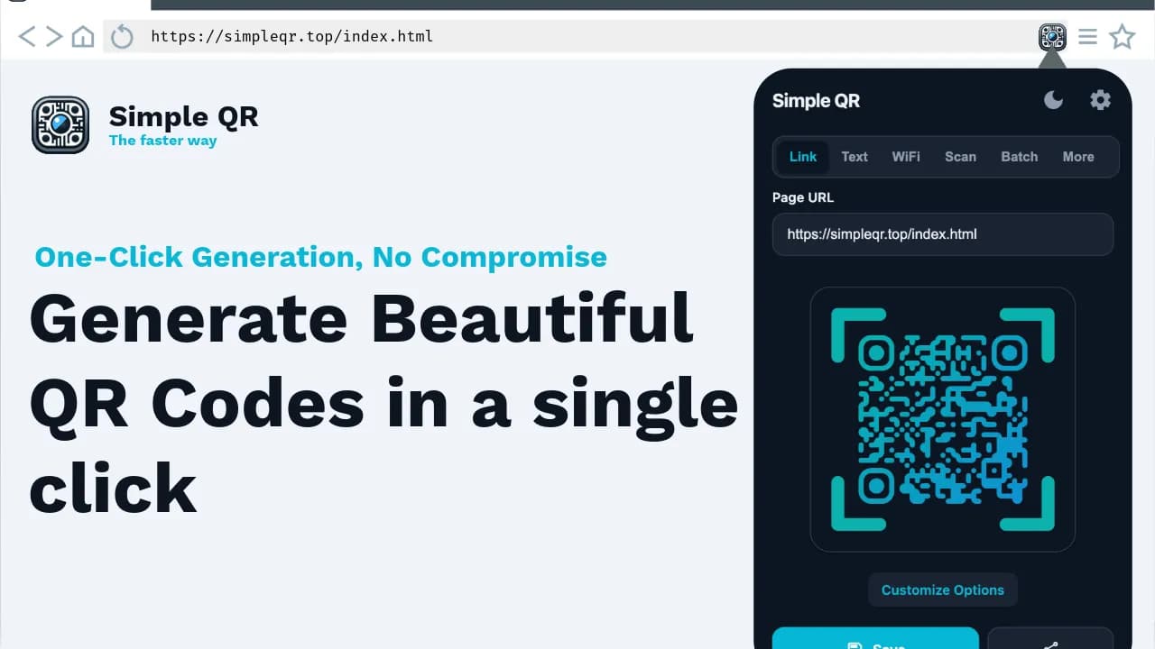Image resolution: width=1155 pixels, height=649 pixels.
Task: Click the browser forward arrow
Action: [x=54, y=36]
